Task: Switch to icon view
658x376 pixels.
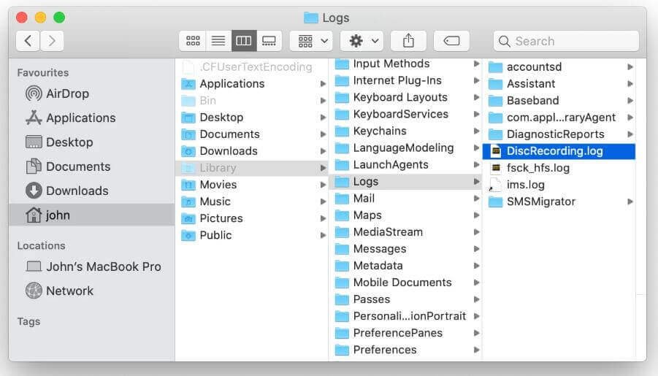Action: [193, 41]
